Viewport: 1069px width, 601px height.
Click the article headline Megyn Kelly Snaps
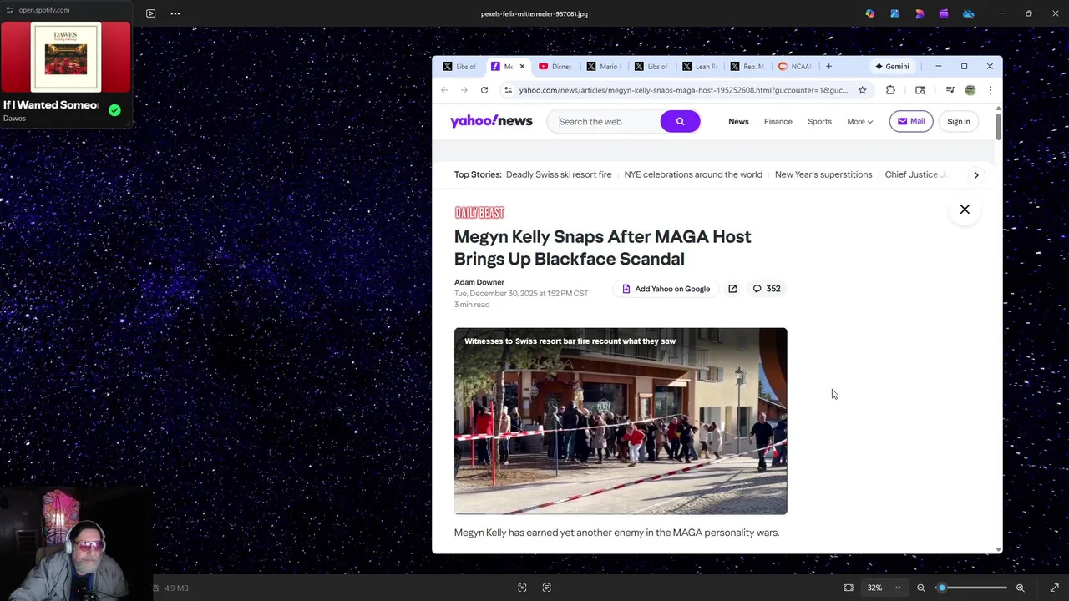[x=603, y=248]
